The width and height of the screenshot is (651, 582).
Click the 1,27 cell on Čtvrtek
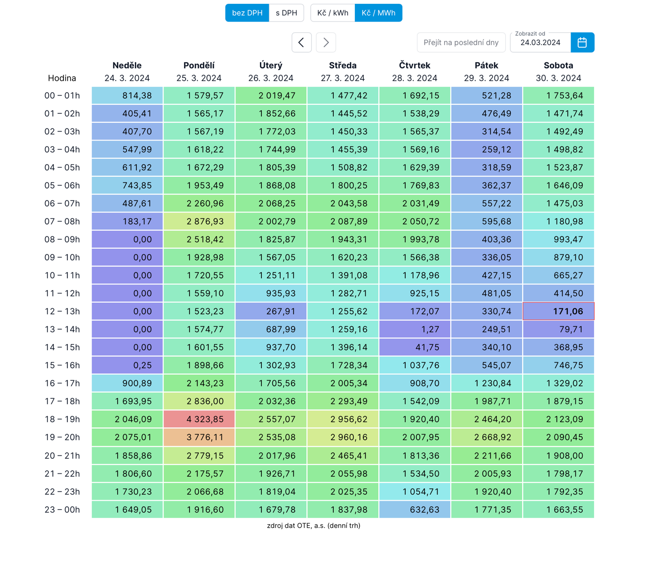click(415, 329)
